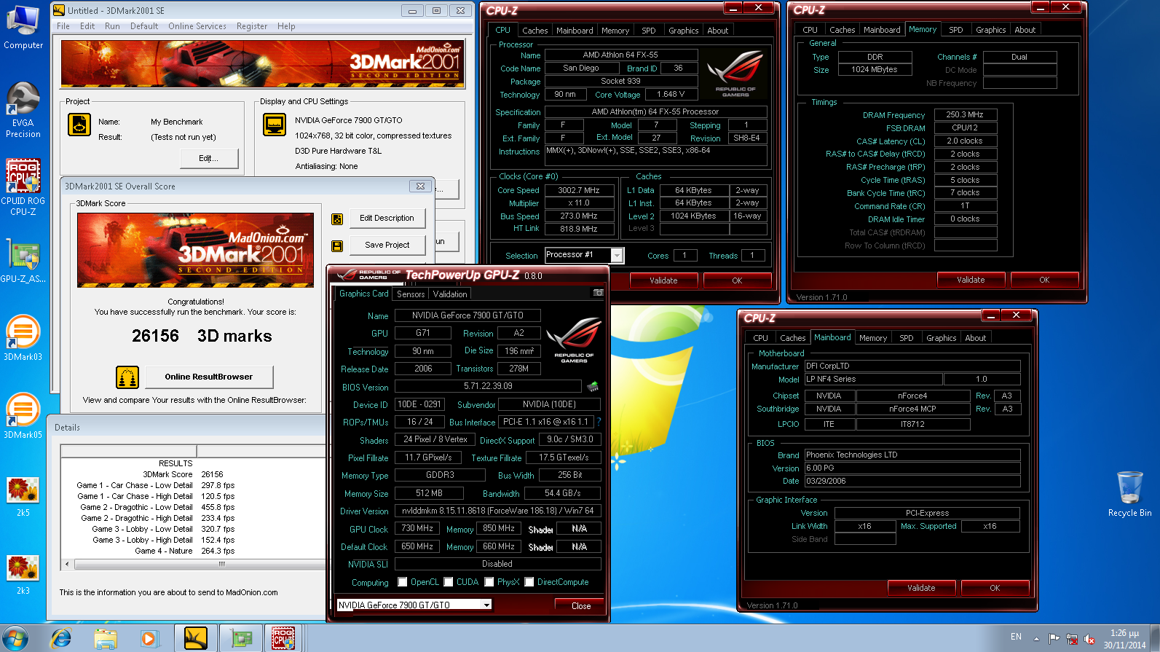
Task: Click the volume tray icon
Action: coord(1089,639)
